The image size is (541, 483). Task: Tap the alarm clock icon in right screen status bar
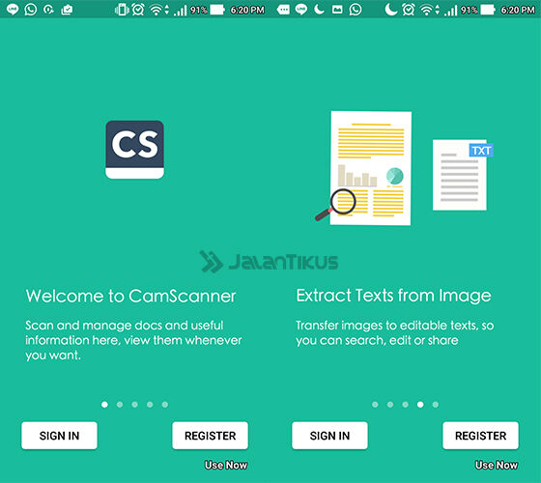[x=409, y=10]
